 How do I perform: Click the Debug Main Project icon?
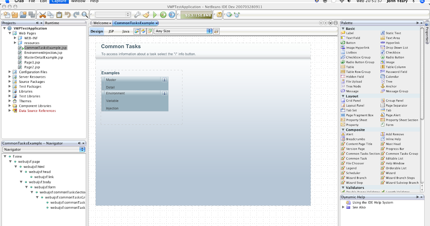[x=163, y=15]
